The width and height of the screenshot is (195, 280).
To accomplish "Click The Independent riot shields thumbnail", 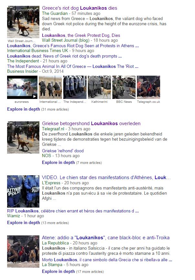I will pyautogui.click(x=75, y=87).
